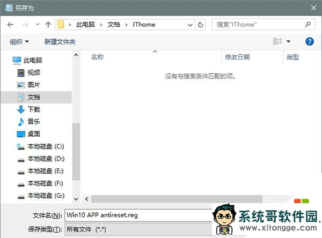
Task: Click the magnifier search icon
Action: [308, 25]
